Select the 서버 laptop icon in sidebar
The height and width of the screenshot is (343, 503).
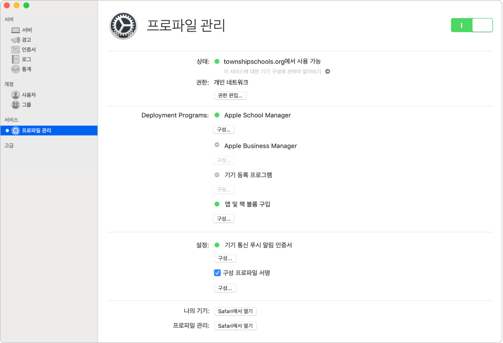point(15,30)
